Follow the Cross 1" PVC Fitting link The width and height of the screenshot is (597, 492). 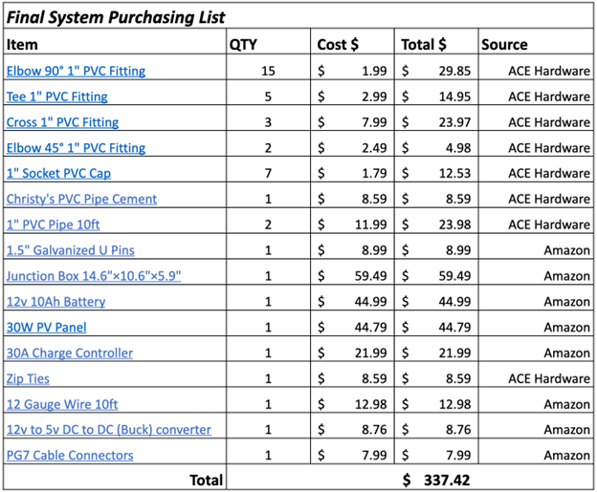(x=62, y=122)
